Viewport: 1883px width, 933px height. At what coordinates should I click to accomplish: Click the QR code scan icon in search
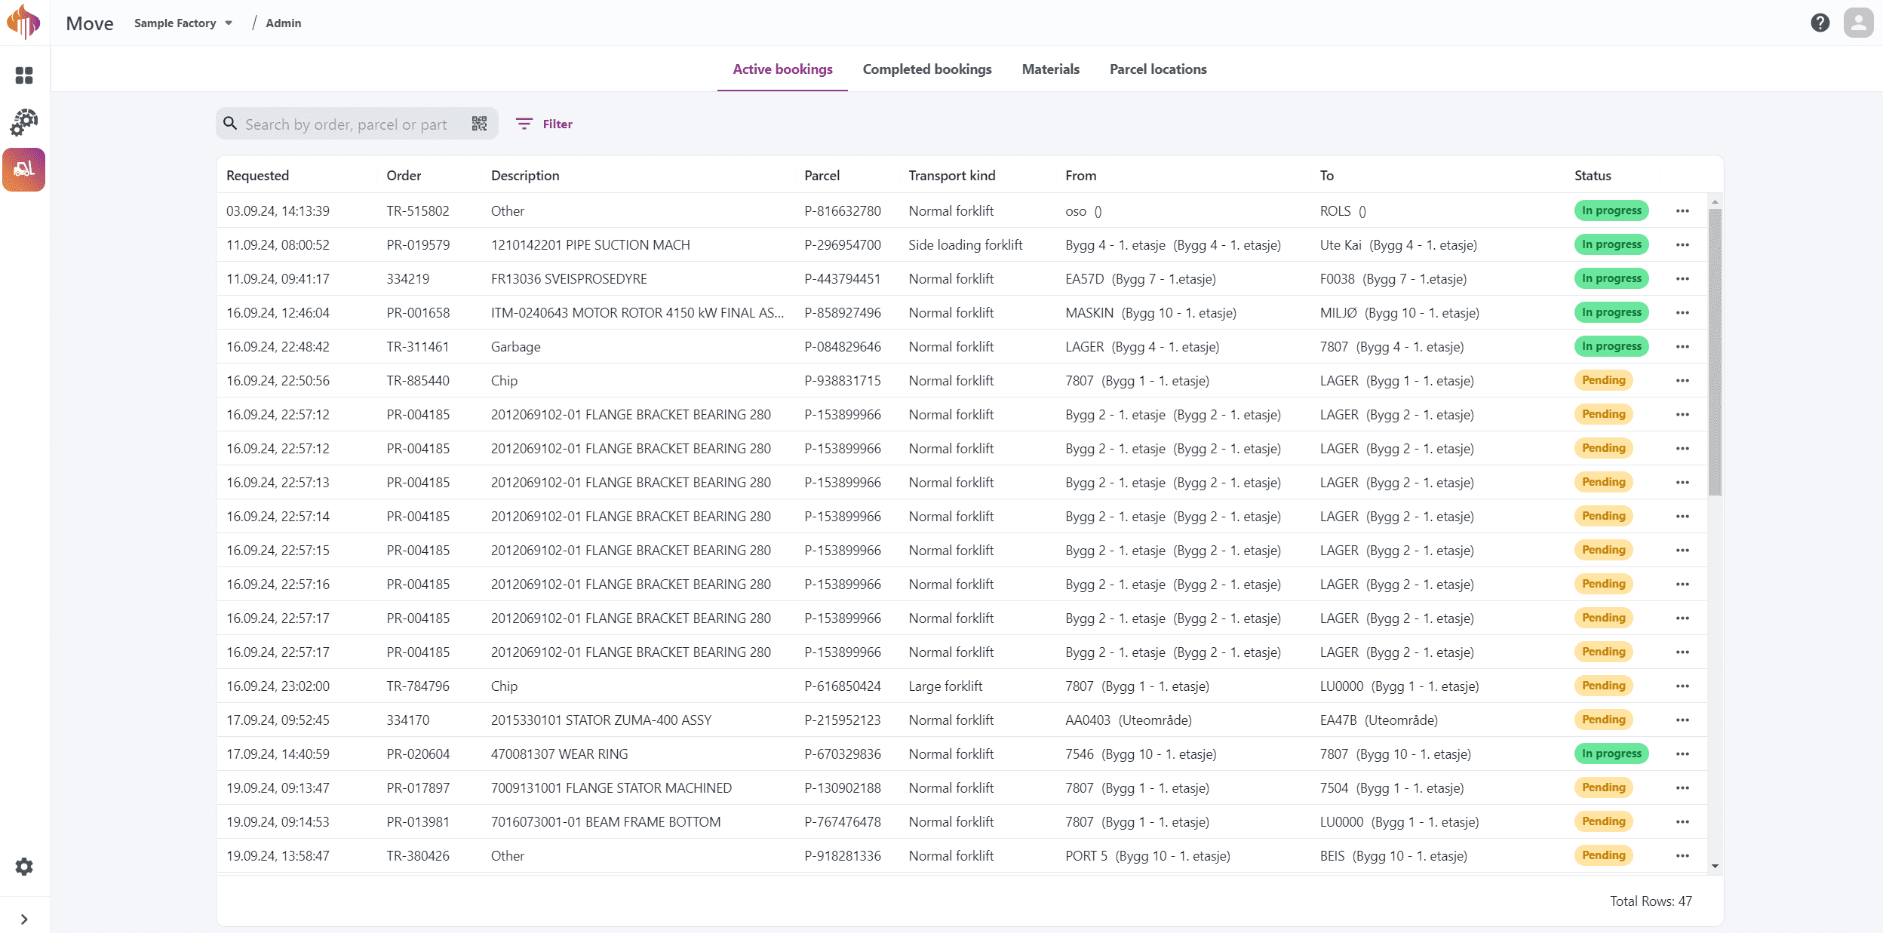(479, 124)
